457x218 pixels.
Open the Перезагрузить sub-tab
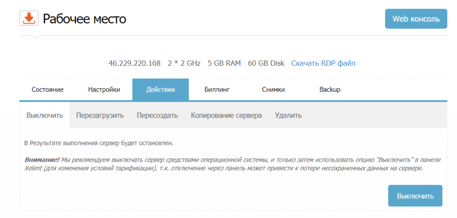tap(100, 115)
